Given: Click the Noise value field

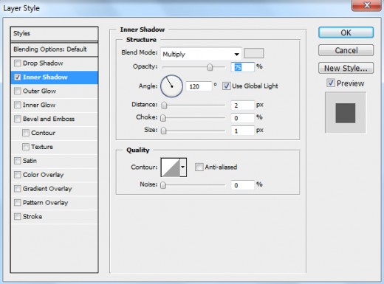Looking at the screenshot, I should click(x=242, y=185).
